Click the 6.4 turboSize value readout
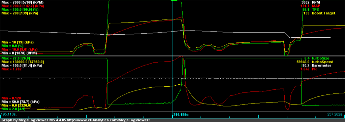345x122 pixels. point(307,58)
